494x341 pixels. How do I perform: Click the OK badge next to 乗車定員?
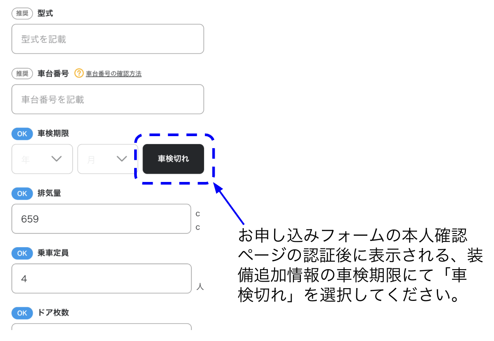click(22, 253)
